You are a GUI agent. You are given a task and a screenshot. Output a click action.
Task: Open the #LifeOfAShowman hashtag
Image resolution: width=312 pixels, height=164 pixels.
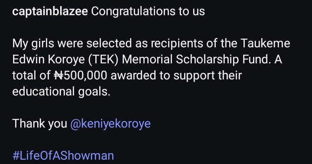(63, 156)
